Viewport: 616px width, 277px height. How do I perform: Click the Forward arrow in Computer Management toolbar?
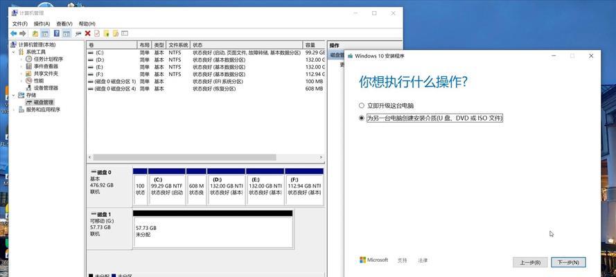click(x=23, y=34)
